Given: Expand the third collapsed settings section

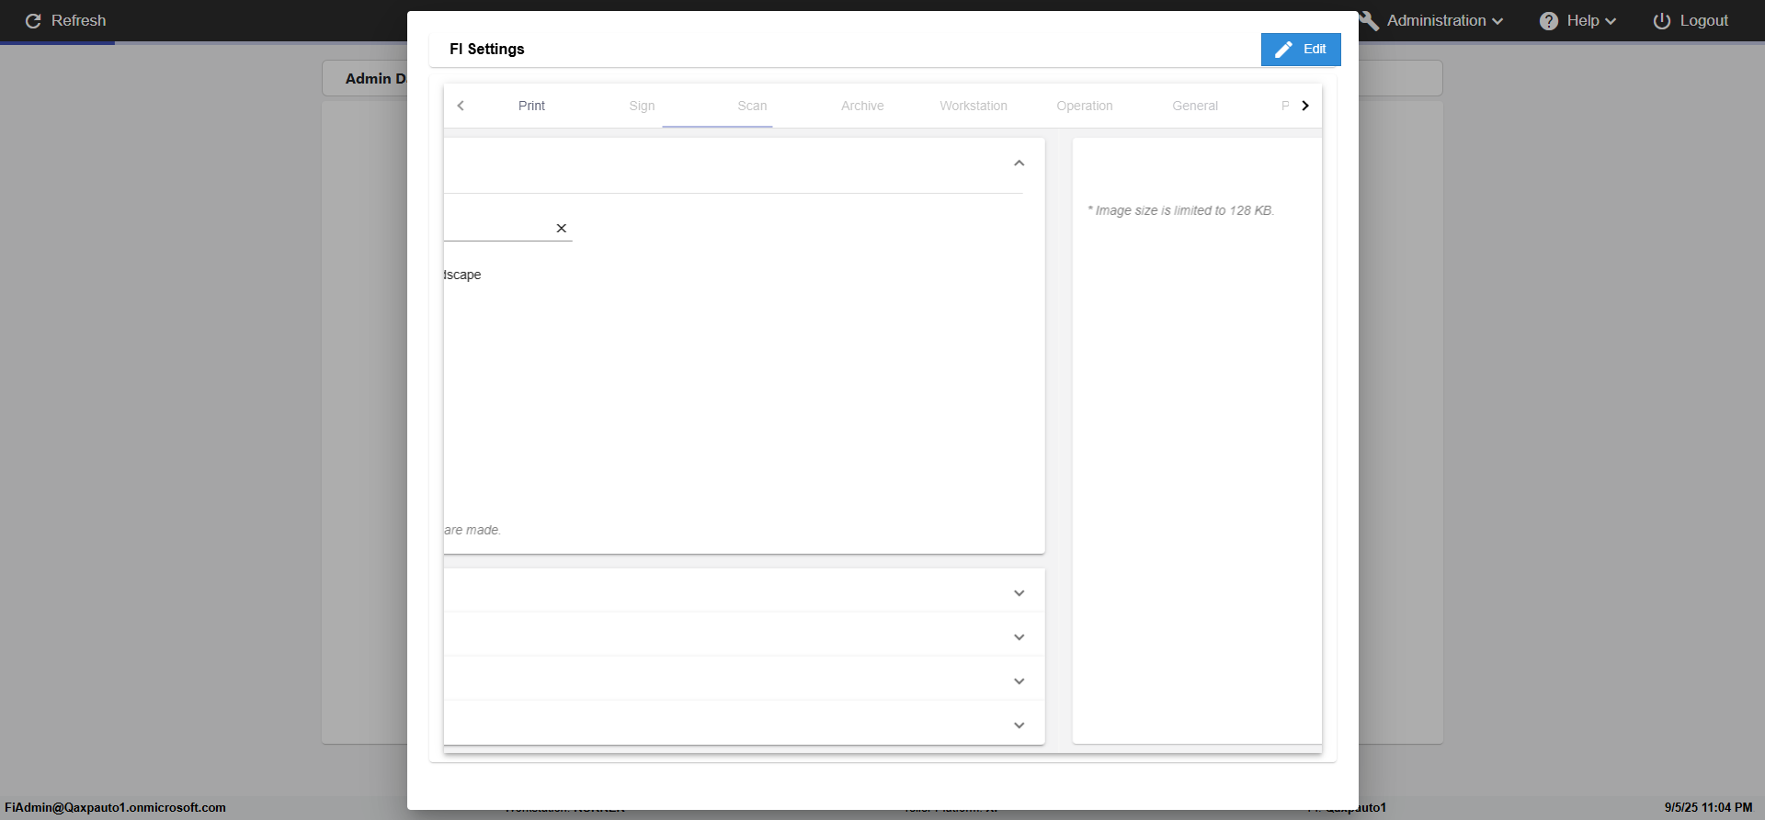Looking at the screenshot, I should coord(1019,681).
